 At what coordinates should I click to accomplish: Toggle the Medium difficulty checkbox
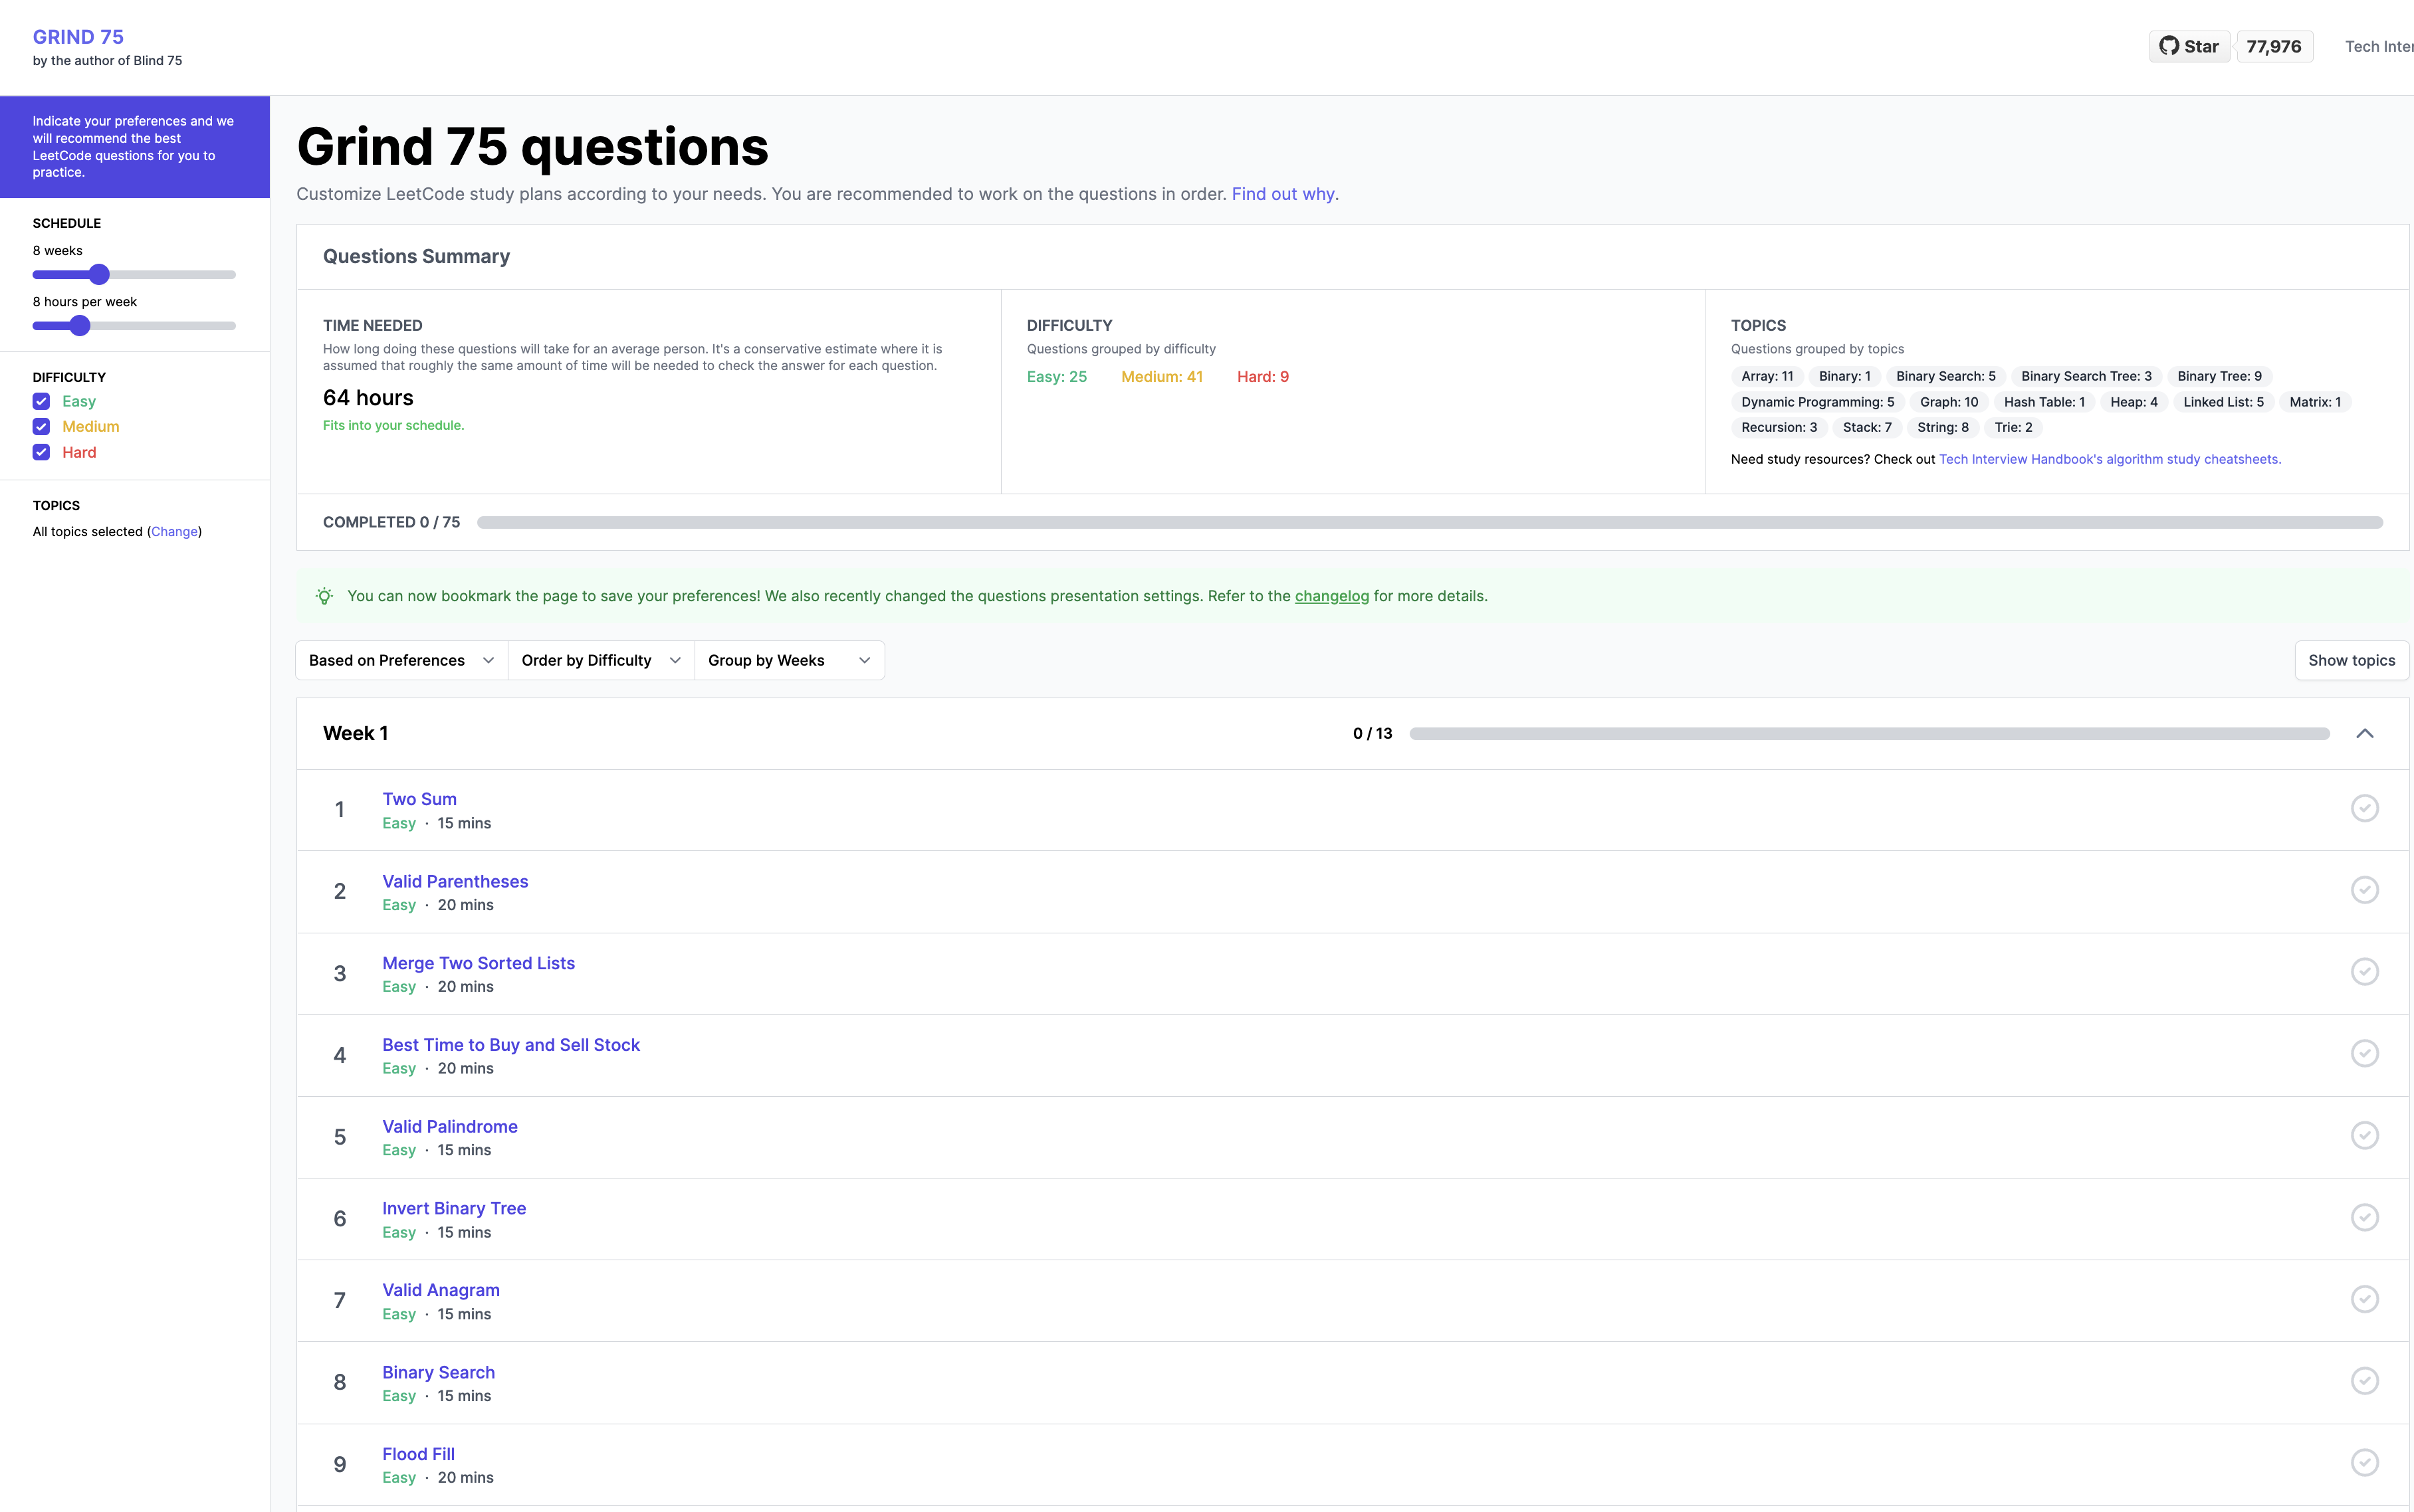(x=41, y=426)
